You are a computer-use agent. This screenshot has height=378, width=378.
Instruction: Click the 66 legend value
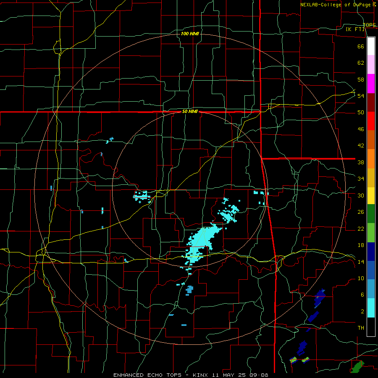361,47
